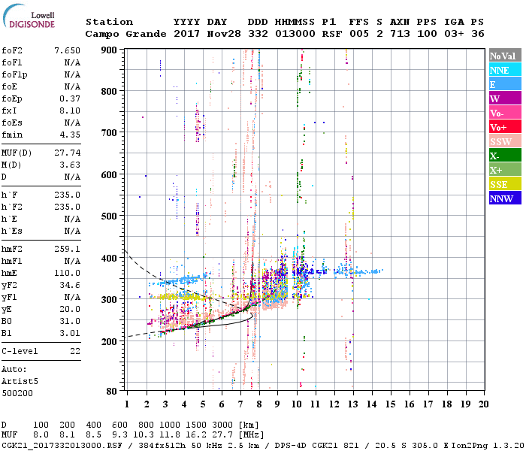Pick the W purple legend entry
The image size is (526, 451).
[x=504, y=98]
